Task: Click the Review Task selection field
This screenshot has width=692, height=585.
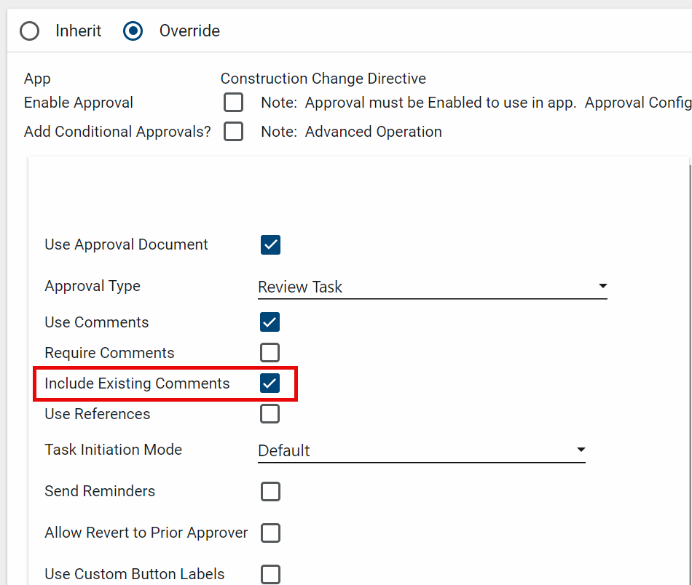Action: coord(422,287)
